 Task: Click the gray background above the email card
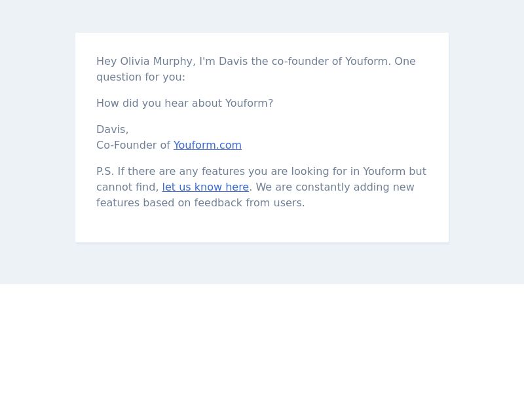(x=262, y=16)
